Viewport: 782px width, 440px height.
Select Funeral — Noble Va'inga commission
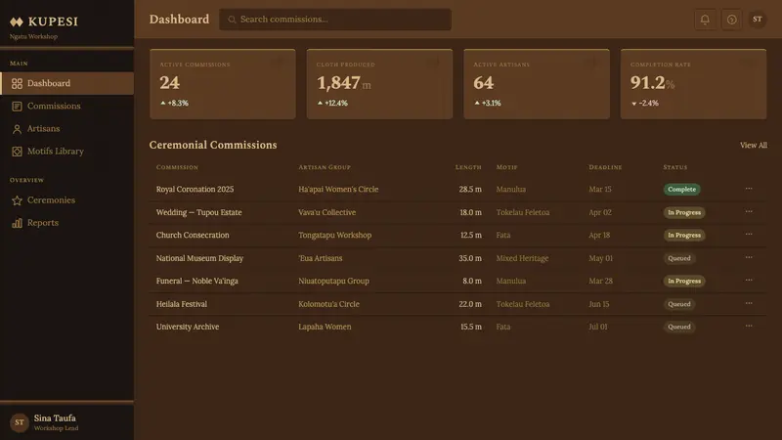(197, 281)
